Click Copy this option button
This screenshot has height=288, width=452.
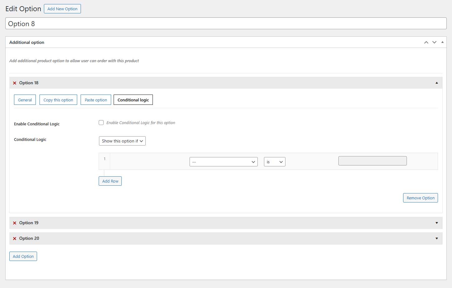pyautogui.click(x=58, y=100)
